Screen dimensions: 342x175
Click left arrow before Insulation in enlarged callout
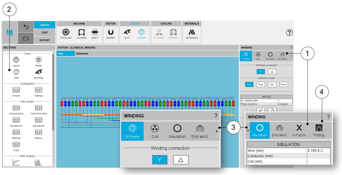[x=248, y=131]
